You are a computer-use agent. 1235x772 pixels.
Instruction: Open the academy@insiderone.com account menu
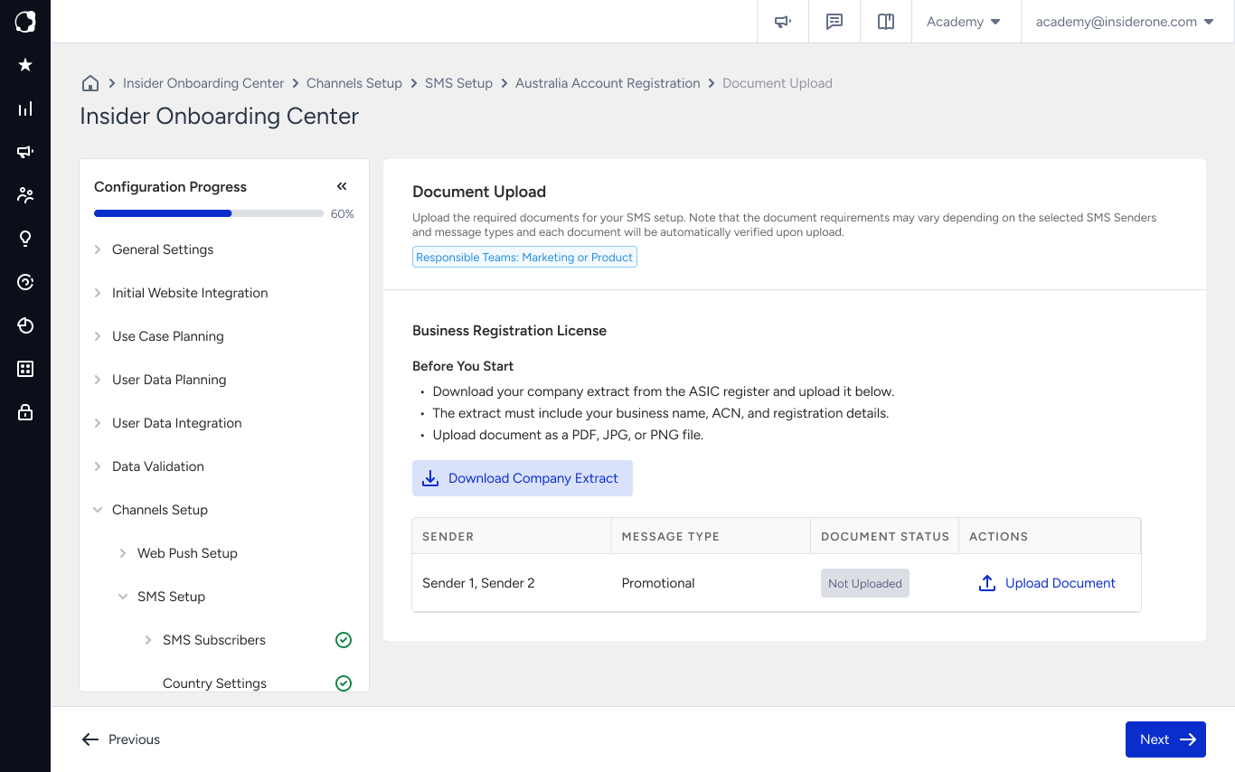coord(1125,22)
